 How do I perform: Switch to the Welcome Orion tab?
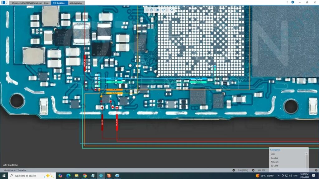(30, 3)
